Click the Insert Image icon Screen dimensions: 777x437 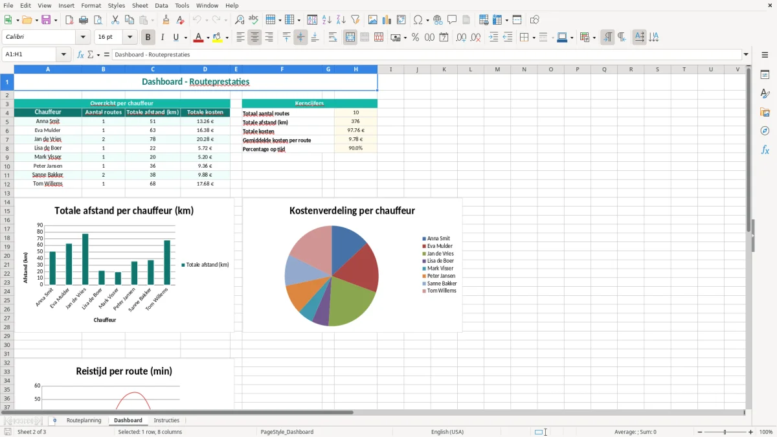(x=373, y=20)
